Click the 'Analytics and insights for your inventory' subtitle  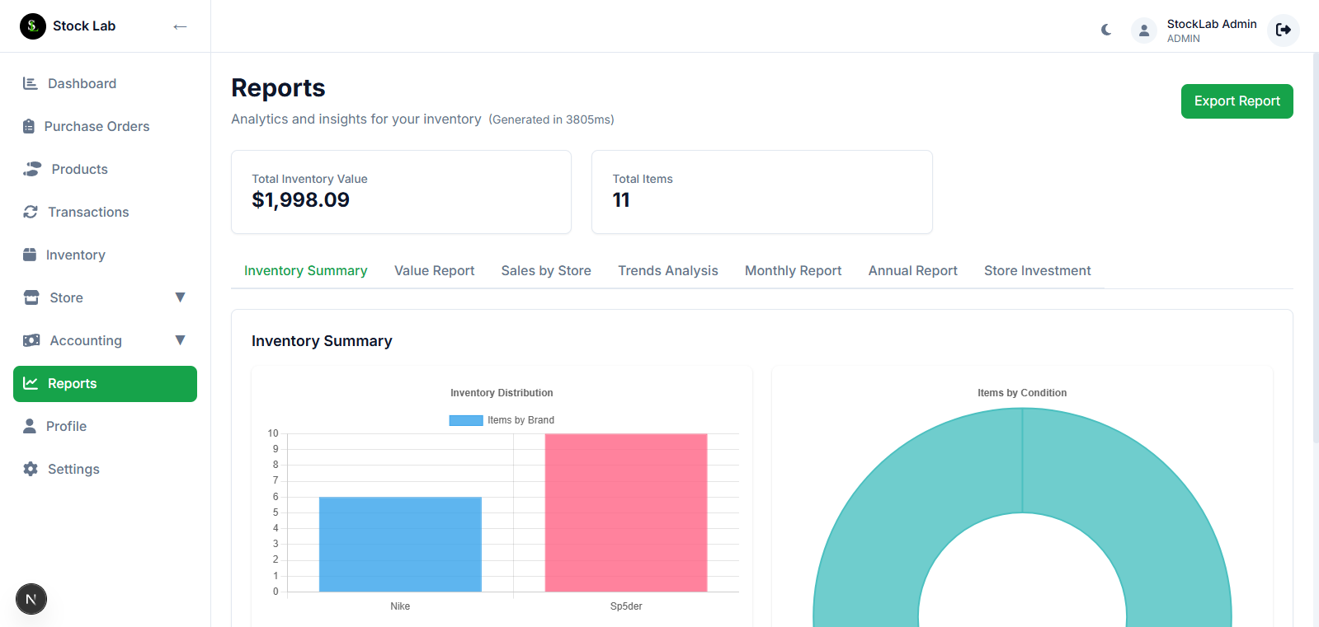point(356,119)
